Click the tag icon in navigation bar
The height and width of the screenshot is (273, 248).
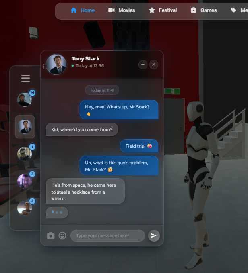(234, 10)
